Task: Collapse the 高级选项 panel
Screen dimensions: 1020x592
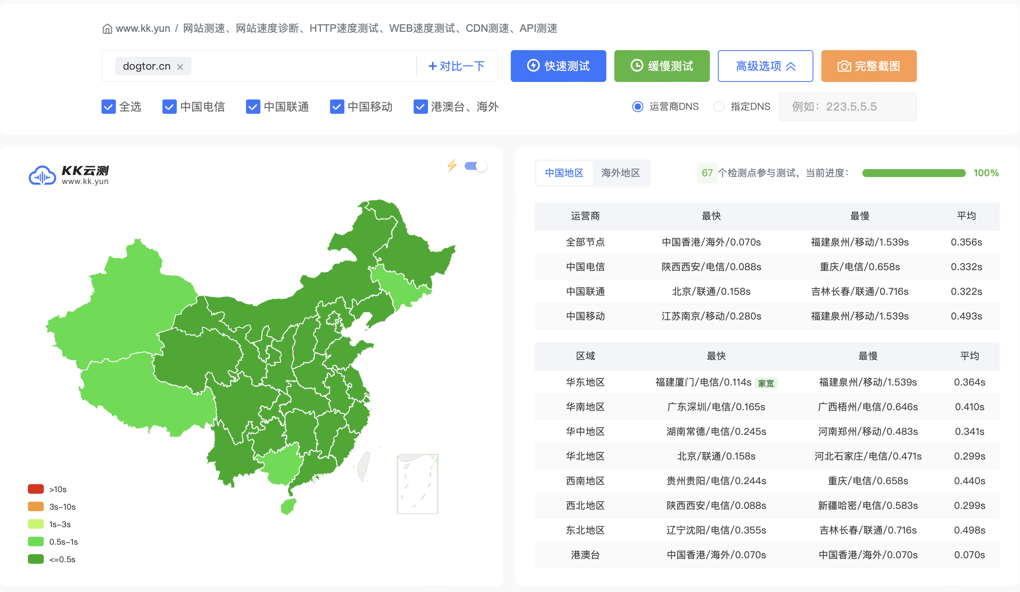Action: tap(766, 66)
